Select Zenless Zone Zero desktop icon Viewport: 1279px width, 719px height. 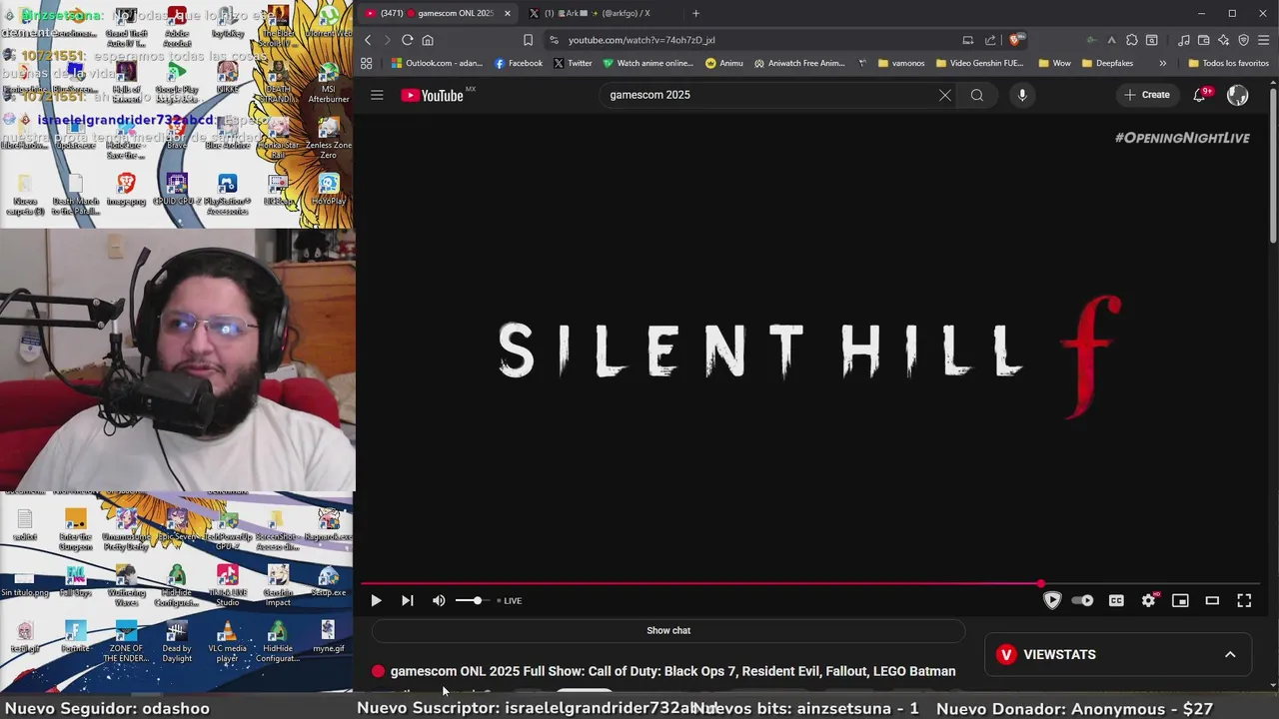tap(328, 138)
